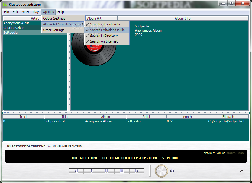
Task: Open Other Settings
Action: (x=63, y=30)
